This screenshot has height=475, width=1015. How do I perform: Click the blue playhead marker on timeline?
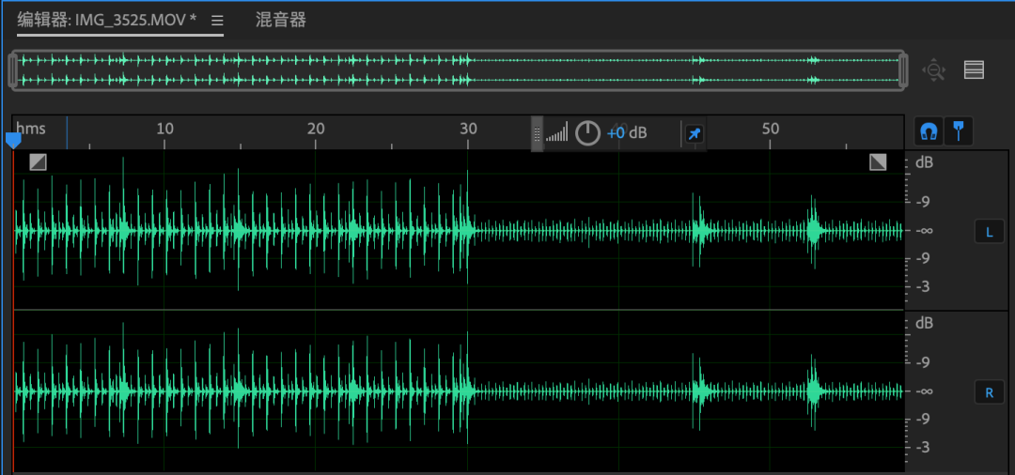tap(13, 140)
